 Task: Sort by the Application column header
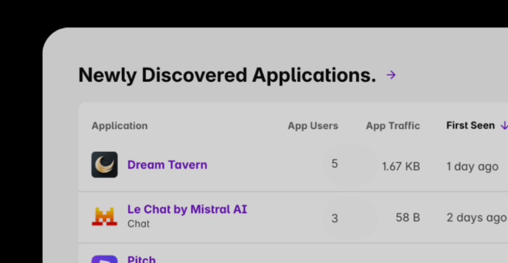coord(119,126)
